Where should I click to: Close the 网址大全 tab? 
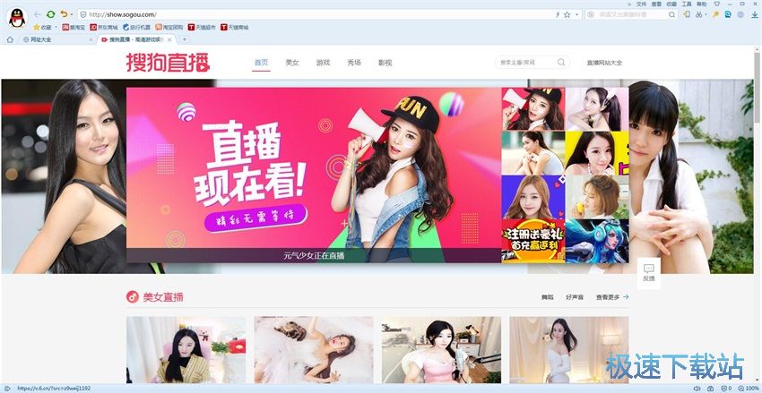coord(91,39)
